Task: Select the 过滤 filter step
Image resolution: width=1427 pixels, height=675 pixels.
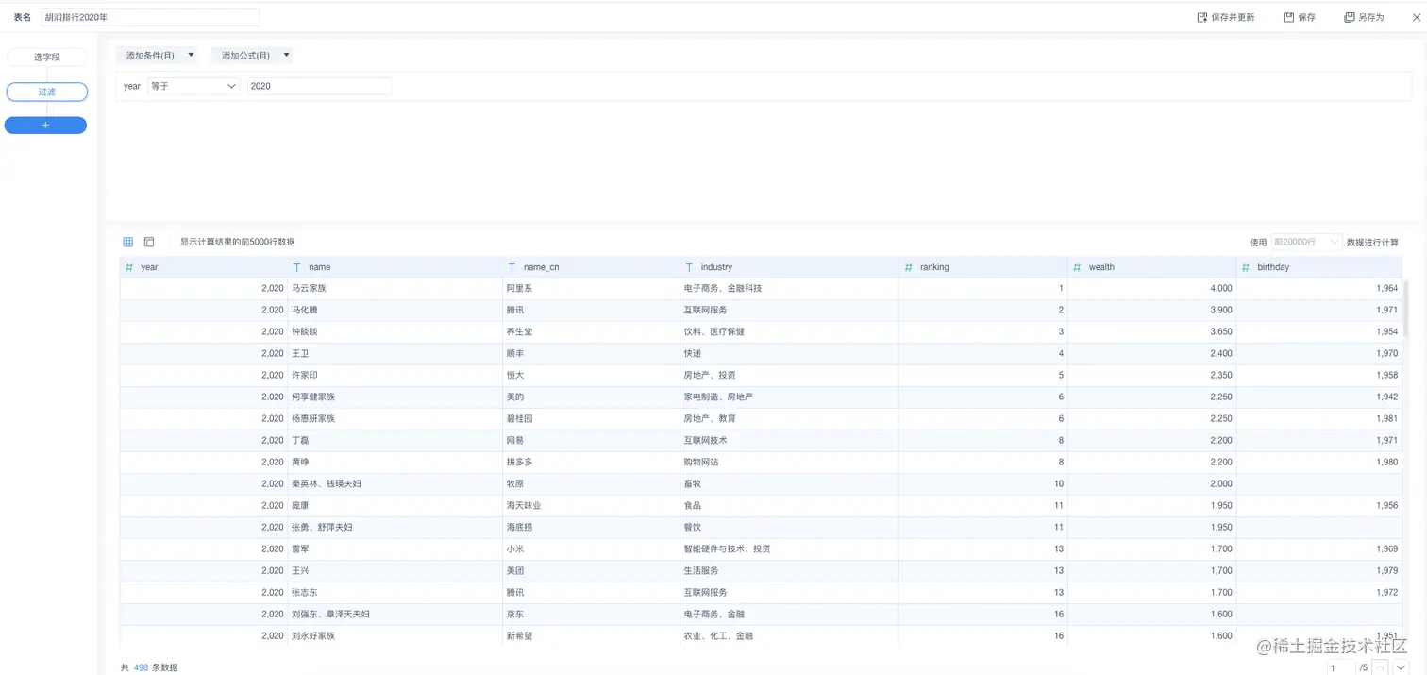Action: coord(46,92)
